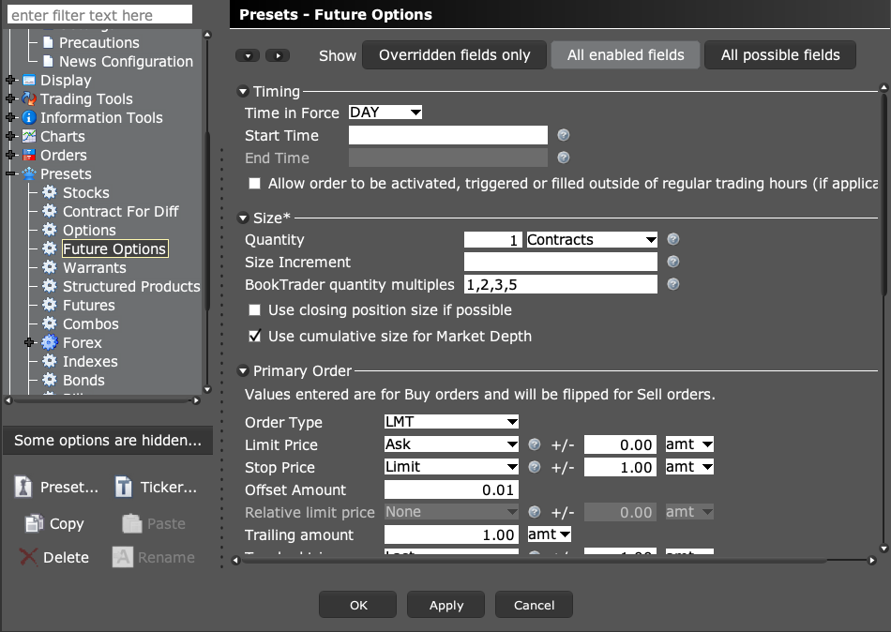
Task: Click the Cancel button
Action: click(x=535, y=605)
